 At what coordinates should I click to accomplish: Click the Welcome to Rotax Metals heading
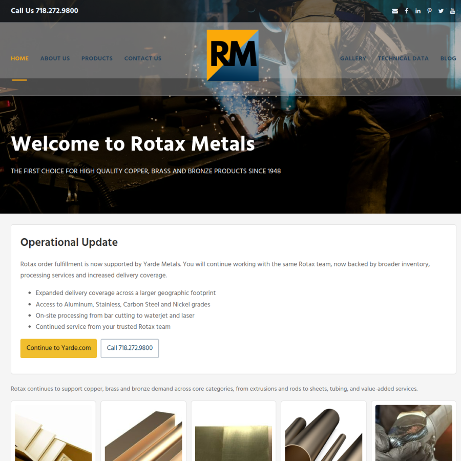(x=133, y=144)
